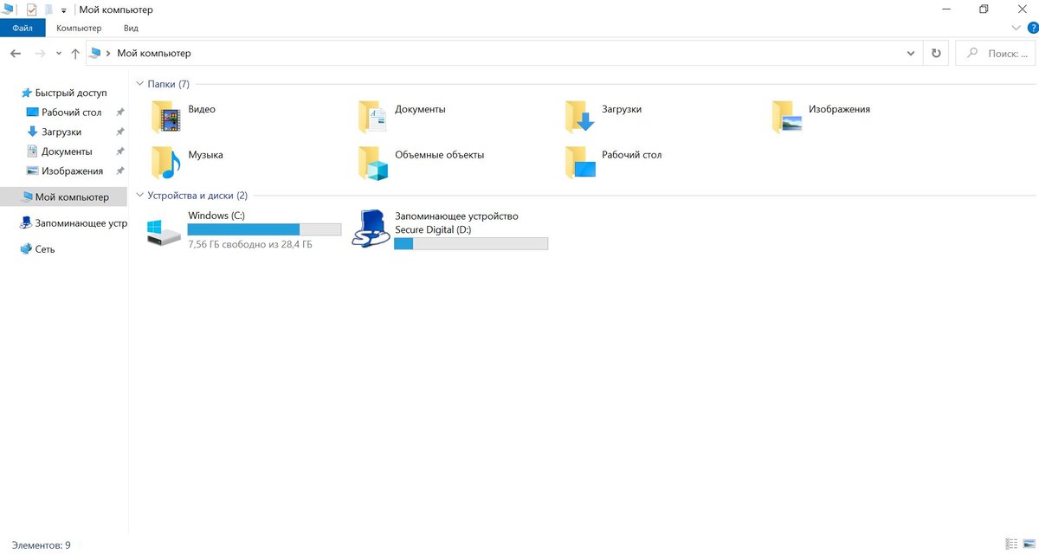This screenshot has width=1039, height=554.
Task: Click the Мой компьютер address bar path
Action: 154,53
